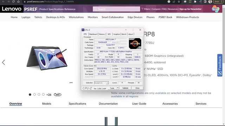Open the Withdrawn Products page
Screen dimensions: 225x126
click(x=187, y=17)
